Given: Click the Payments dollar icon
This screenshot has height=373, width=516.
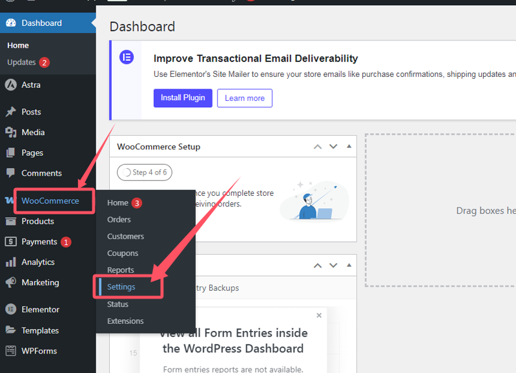Looking at the screenshot, I should coord(11,242).
